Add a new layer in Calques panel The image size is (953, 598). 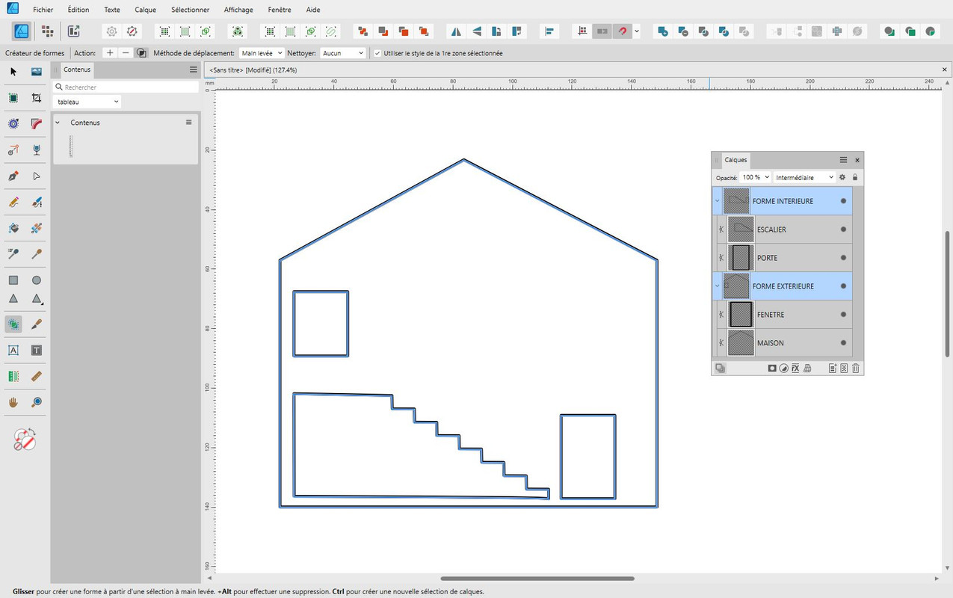click(832, 369)
